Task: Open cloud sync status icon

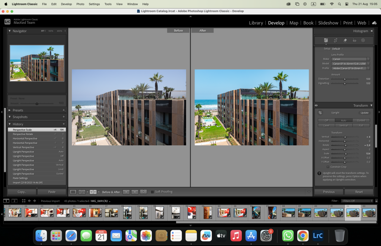Action: click(x=374, y=23)
